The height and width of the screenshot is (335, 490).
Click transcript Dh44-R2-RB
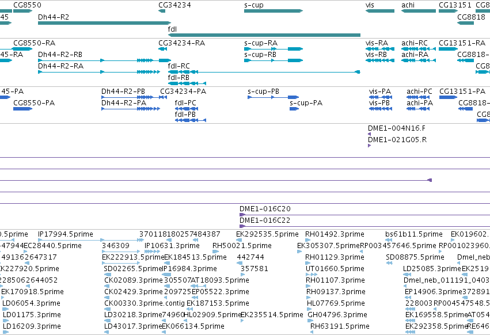[60, 54]
